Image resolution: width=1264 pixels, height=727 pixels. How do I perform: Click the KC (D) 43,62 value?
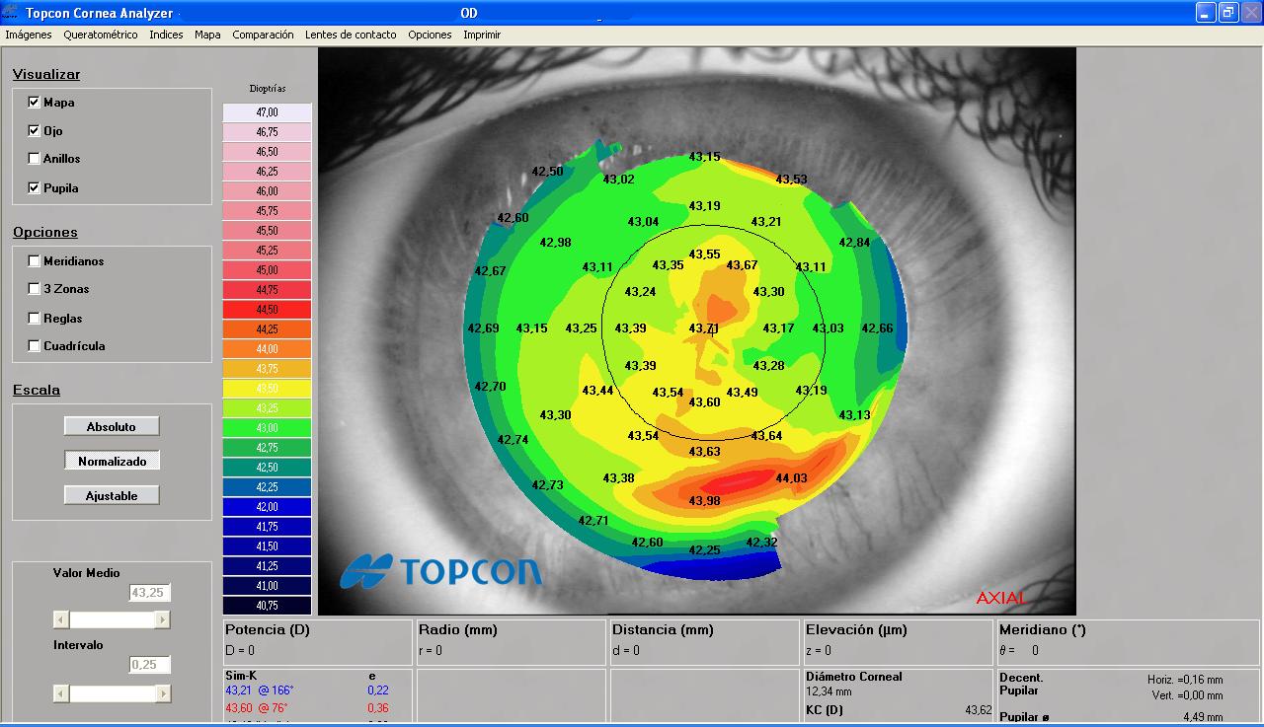[978, 710]
